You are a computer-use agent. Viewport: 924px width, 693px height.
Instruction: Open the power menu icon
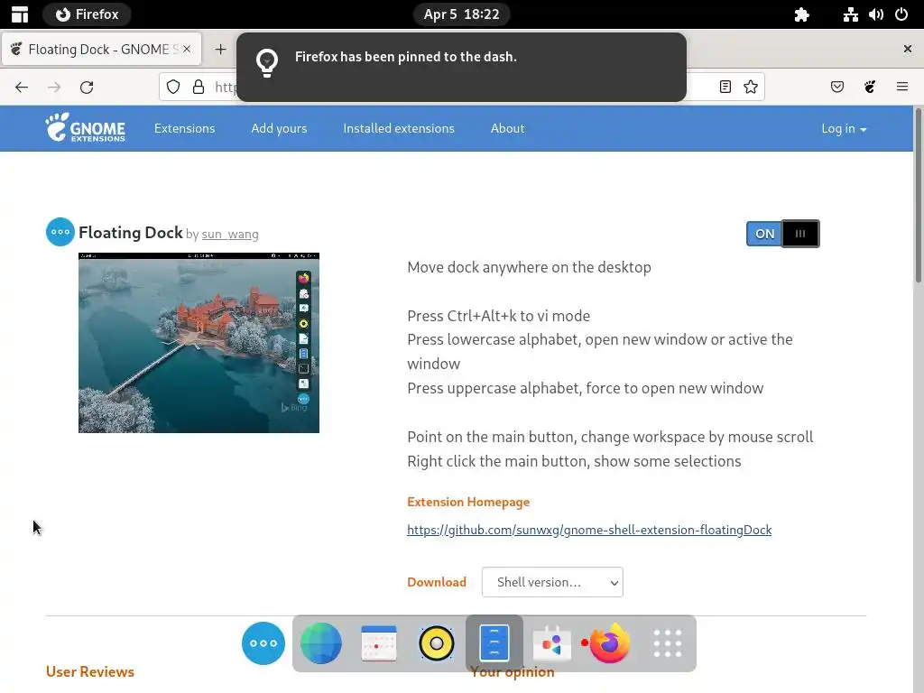[901, 14]
